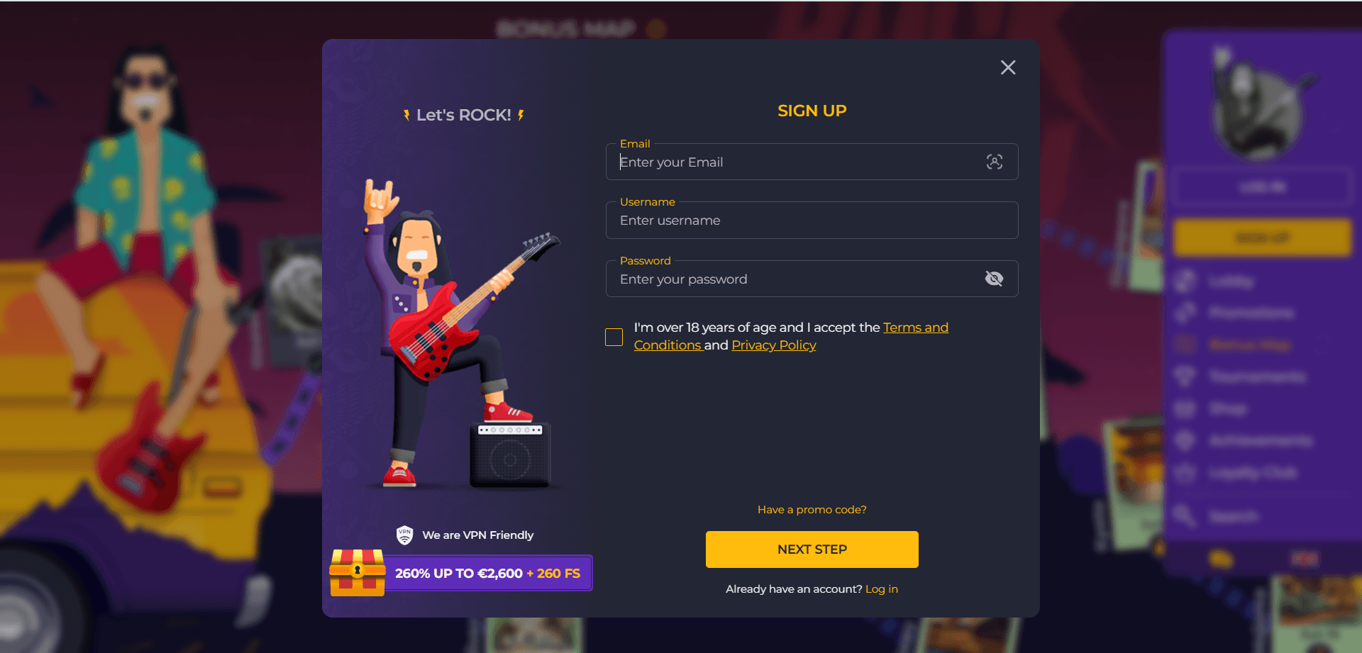
Task: Open the Log in link
Action: click(882, 589)
